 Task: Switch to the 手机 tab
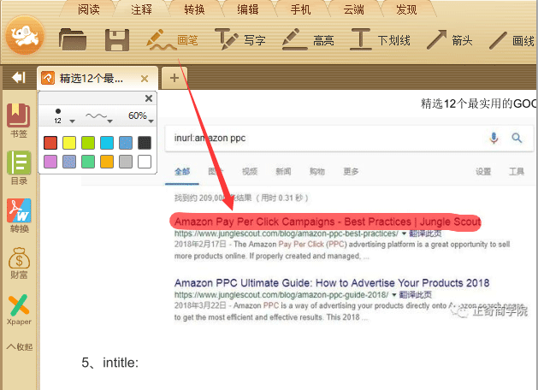click(300, 9)
